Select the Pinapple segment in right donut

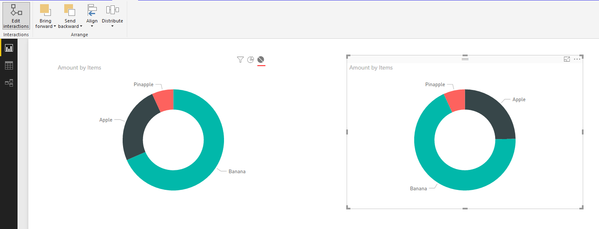[456, 99]
